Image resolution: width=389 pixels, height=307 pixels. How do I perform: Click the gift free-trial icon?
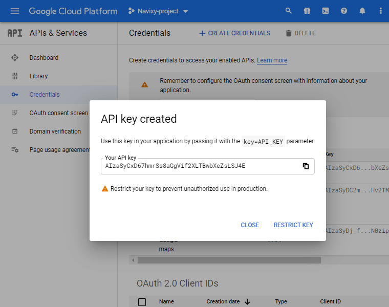(x=307, y=11)
